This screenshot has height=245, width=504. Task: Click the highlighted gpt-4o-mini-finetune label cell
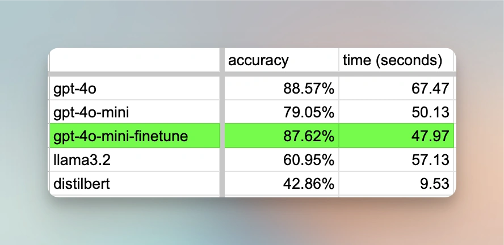point(134,136)
